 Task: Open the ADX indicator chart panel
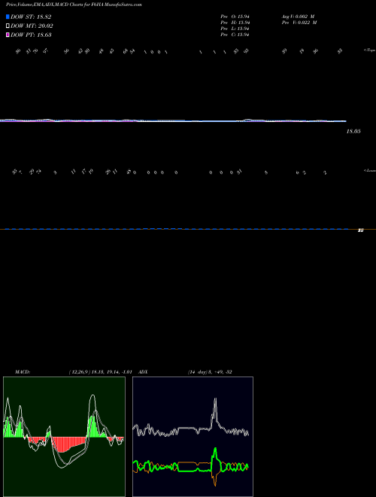coord(193,437)
